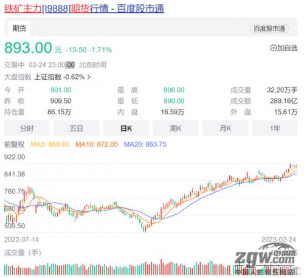Click the 最低 value 890.00
Image resolution: width=304 pixels, height=278 pixels.
tap(174, 101)
